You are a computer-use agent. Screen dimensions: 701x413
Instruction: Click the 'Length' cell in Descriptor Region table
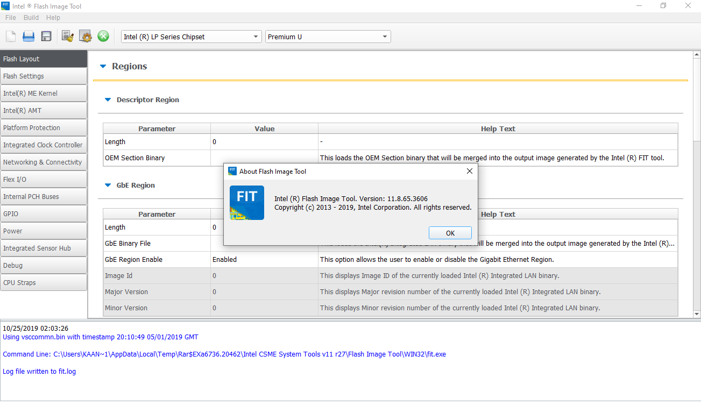coord(157,142)
